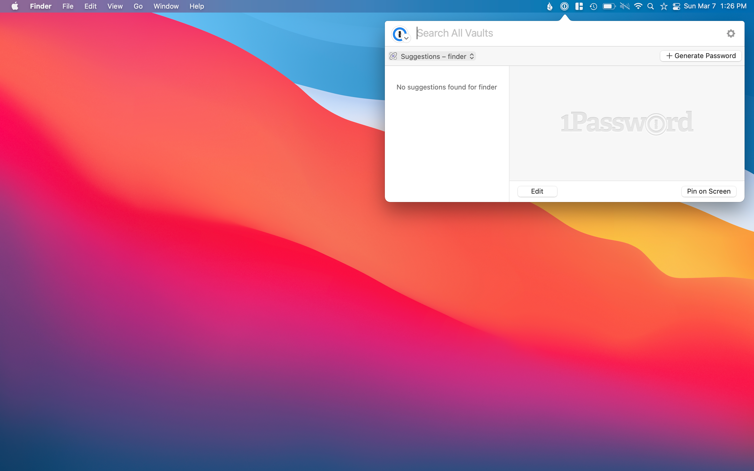Click the window layout manager menu bar icon
Viewport: 754px width, 471px height.
[579, 6]
